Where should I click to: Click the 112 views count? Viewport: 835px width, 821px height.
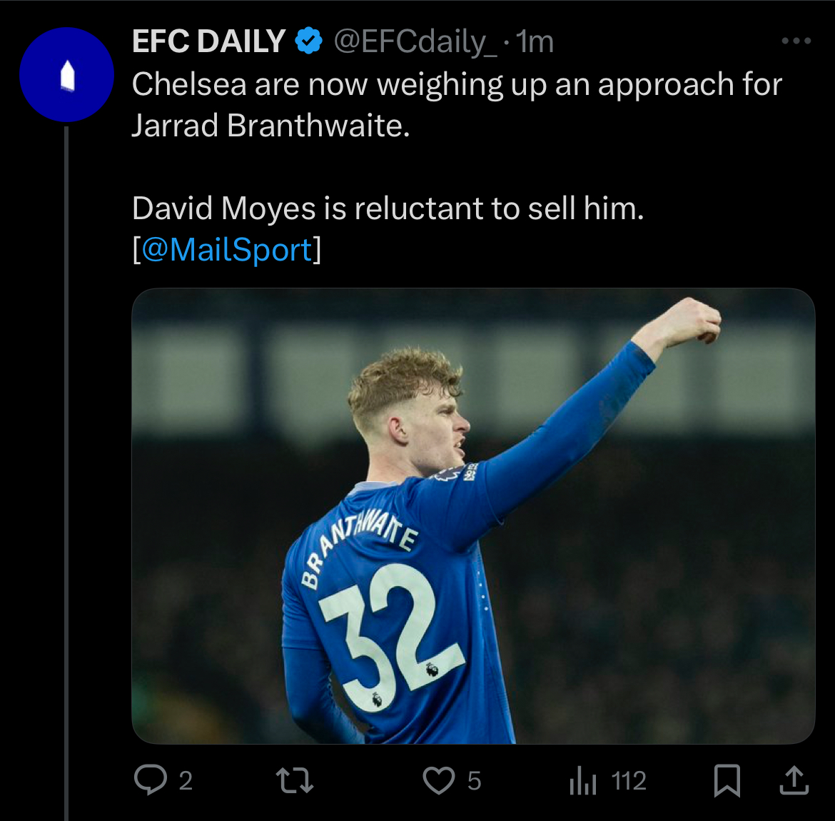(629, 781)
